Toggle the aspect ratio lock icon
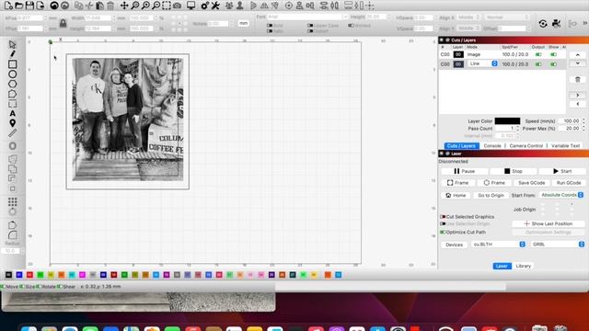589x331 pixels. [64, 23]
